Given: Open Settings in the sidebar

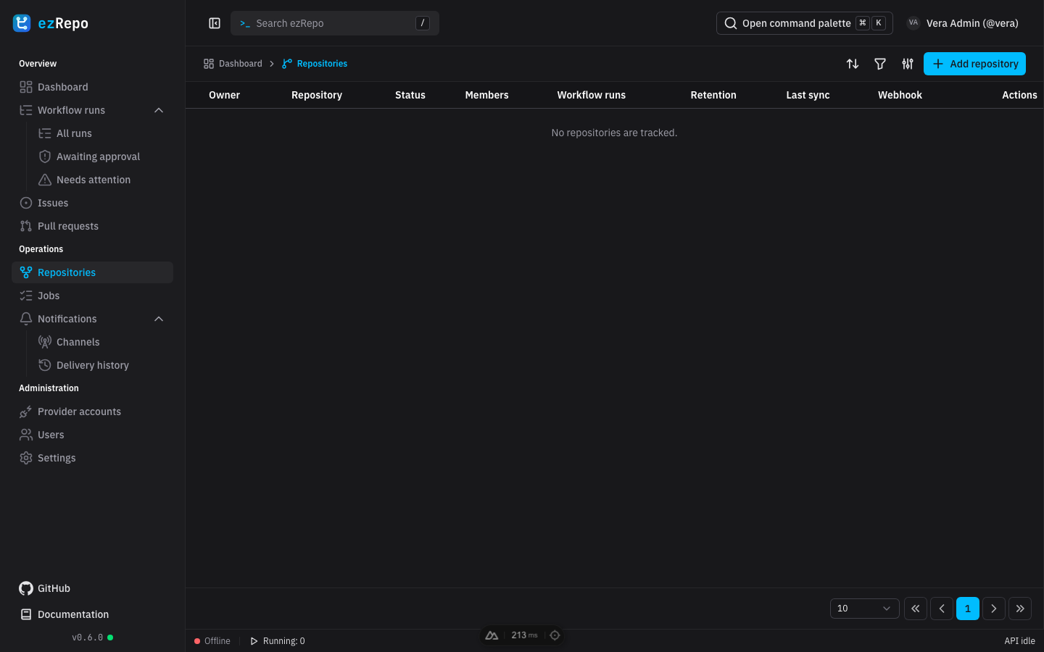Looking at the screenshot, I should [x=92, y=458].
